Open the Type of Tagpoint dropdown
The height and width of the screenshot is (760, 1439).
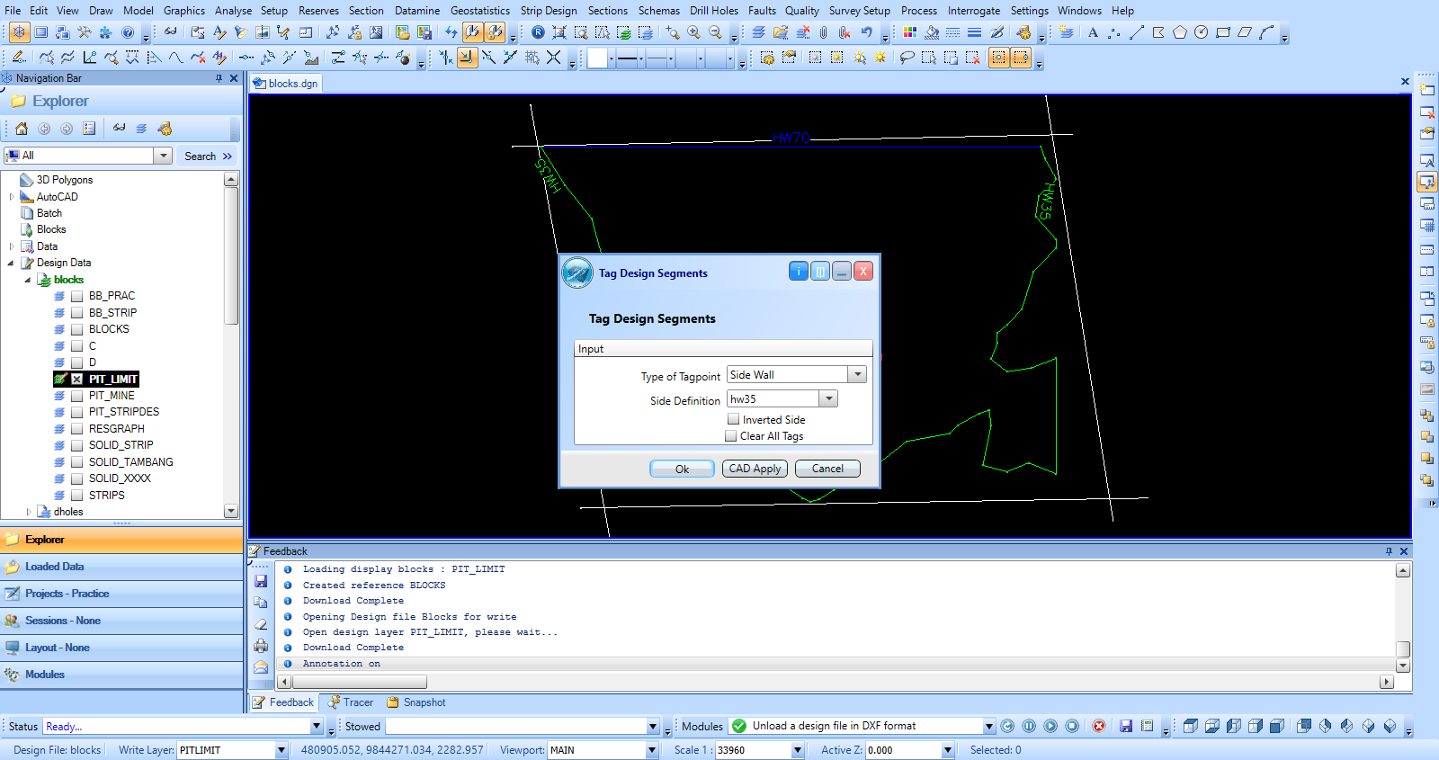click(x=857, y=374)
